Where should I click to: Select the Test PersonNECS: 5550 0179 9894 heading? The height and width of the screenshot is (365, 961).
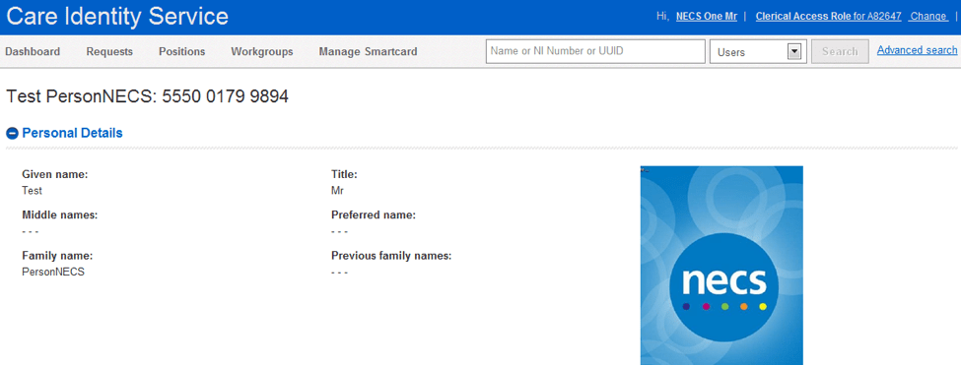(x=147, y=96)
